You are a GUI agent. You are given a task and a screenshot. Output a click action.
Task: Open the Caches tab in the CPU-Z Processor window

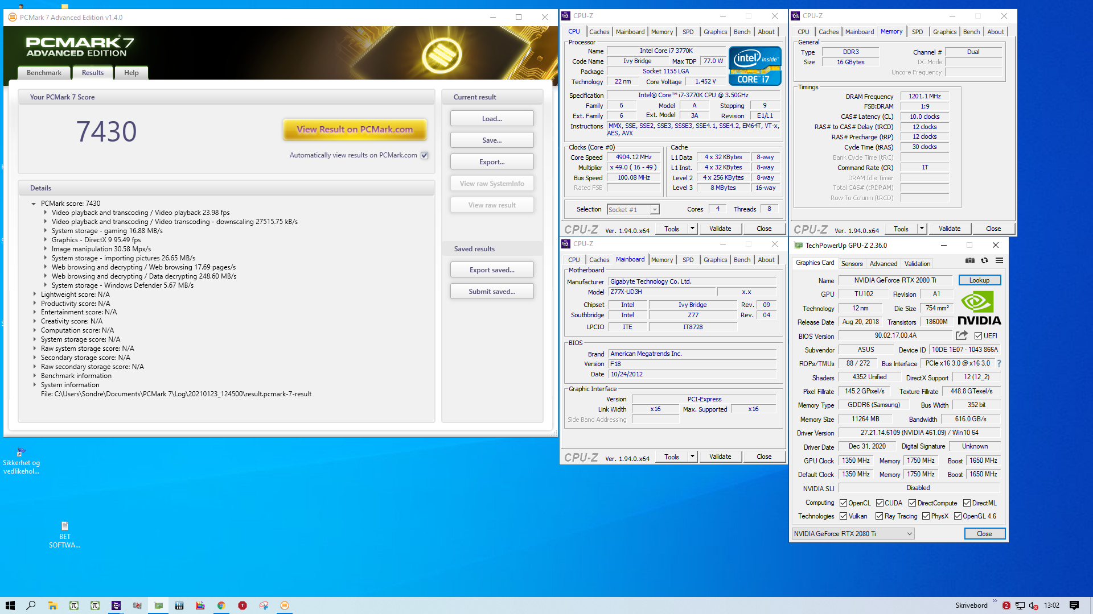[599, 32]
